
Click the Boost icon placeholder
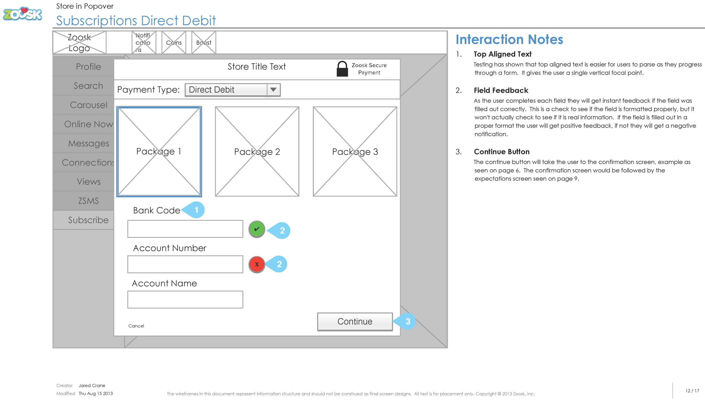click(x=204, y=43)
